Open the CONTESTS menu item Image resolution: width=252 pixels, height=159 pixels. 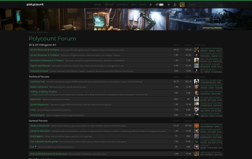click(122, 4)
